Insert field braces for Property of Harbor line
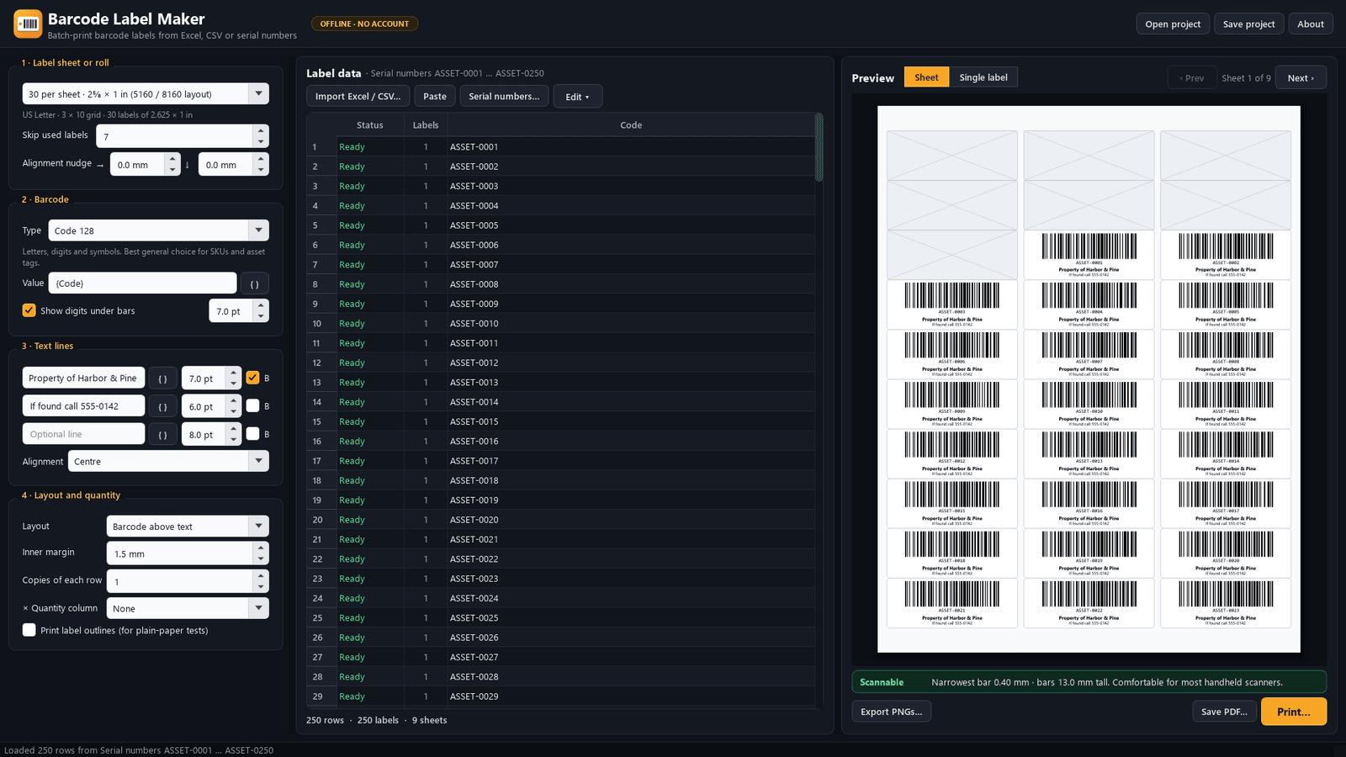Viewport: 1346px width, 757px height. tap(163, 378)
